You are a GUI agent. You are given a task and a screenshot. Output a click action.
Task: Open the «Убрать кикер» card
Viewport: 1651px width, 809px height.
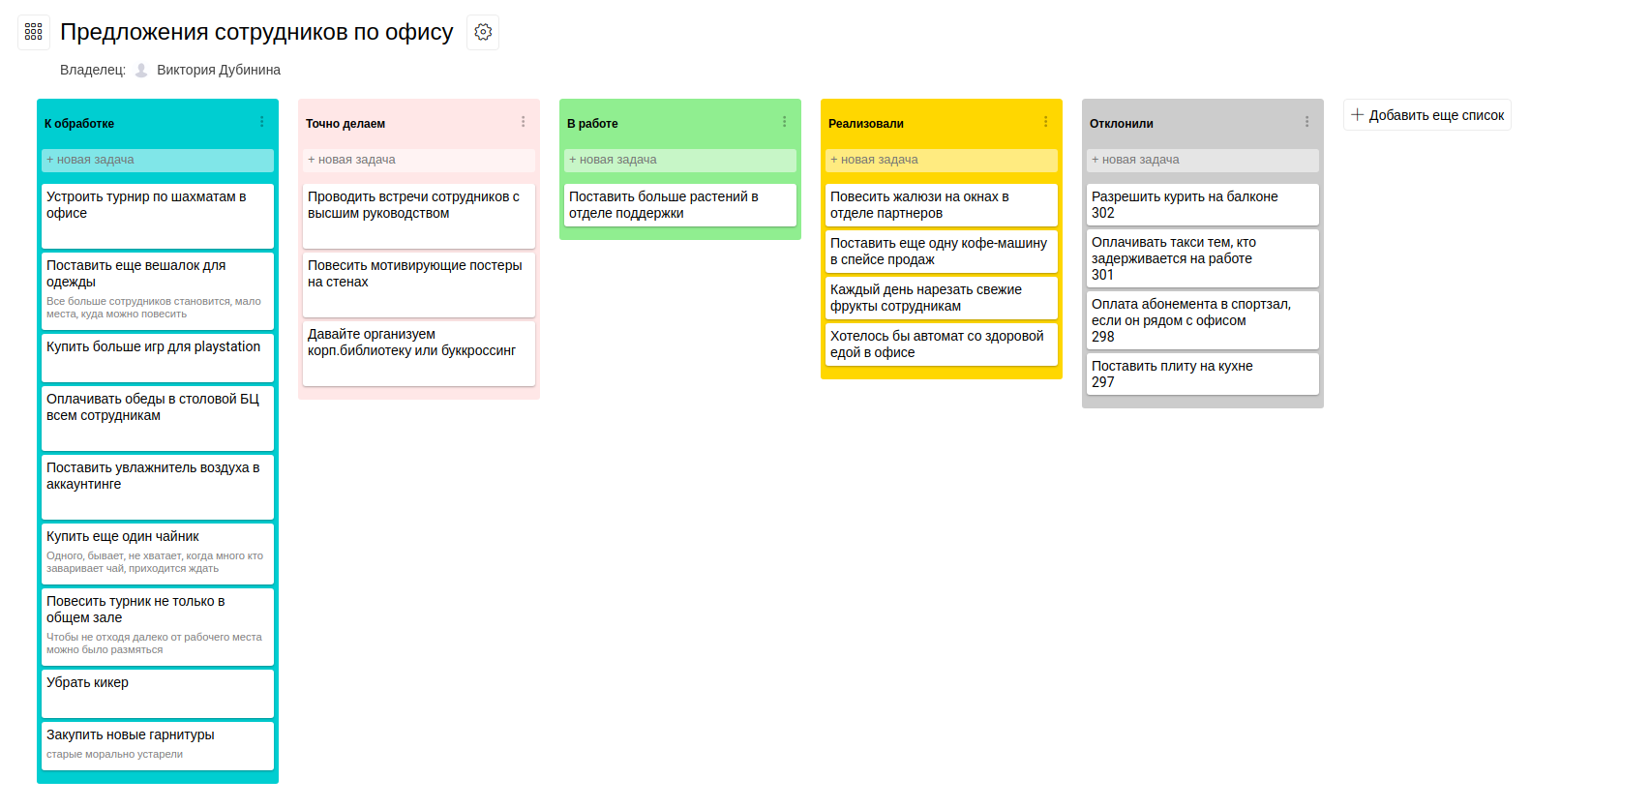[158, 692]
